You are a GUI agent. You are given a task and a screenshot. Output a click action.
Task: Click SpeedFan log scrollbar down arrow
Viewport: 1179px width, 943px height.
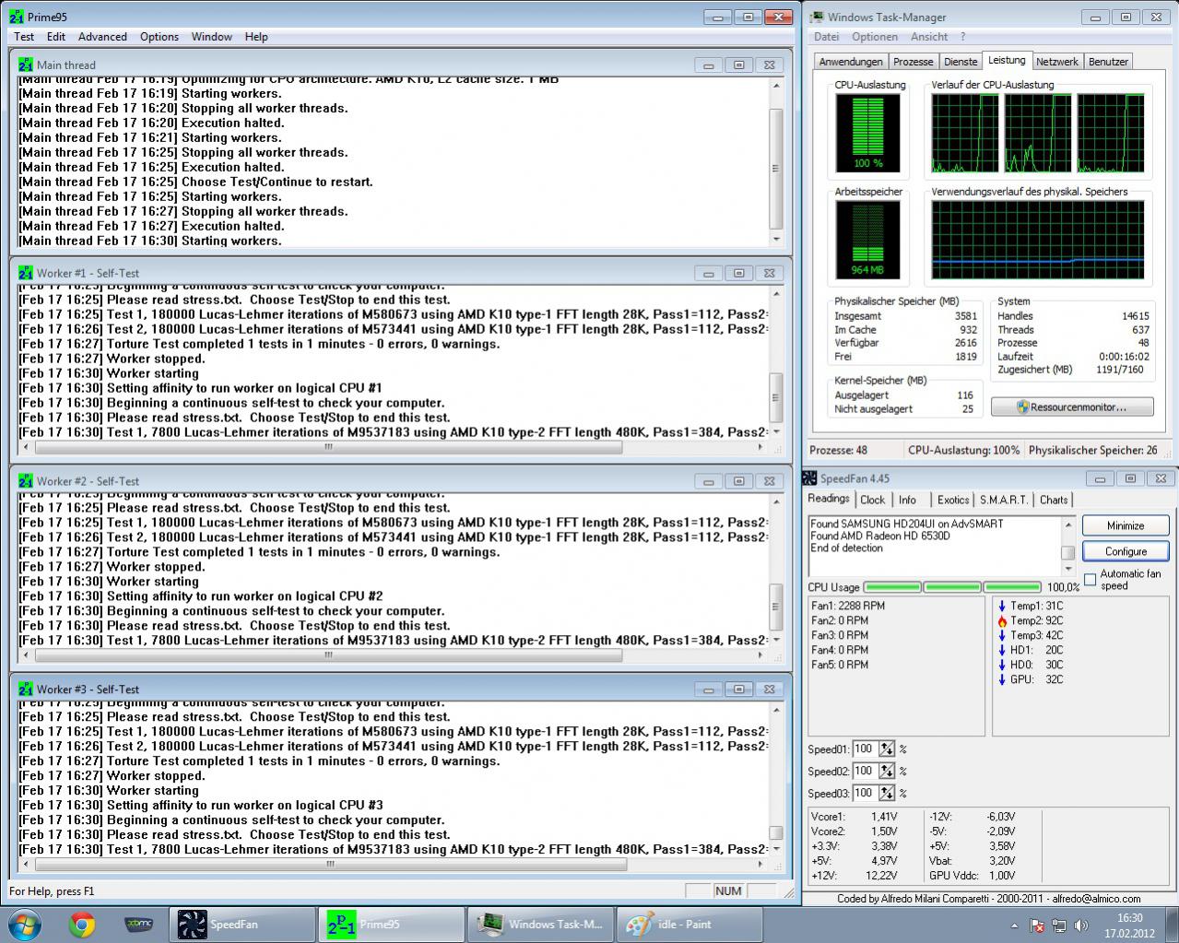[1067, 569]
